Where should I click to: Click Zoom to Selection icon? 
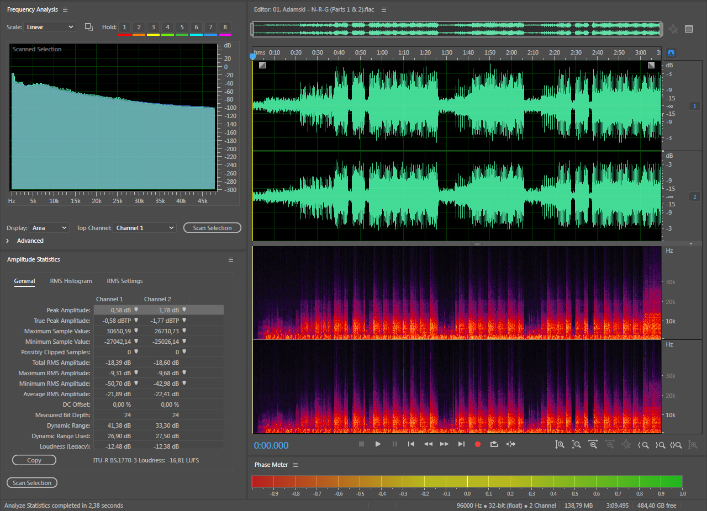[x=676, y=445]
